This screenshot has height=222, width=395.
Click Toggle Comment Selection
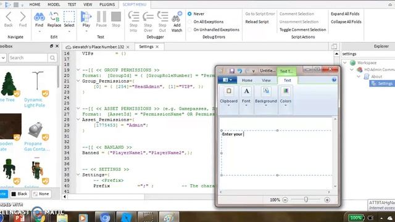(303, 30)
